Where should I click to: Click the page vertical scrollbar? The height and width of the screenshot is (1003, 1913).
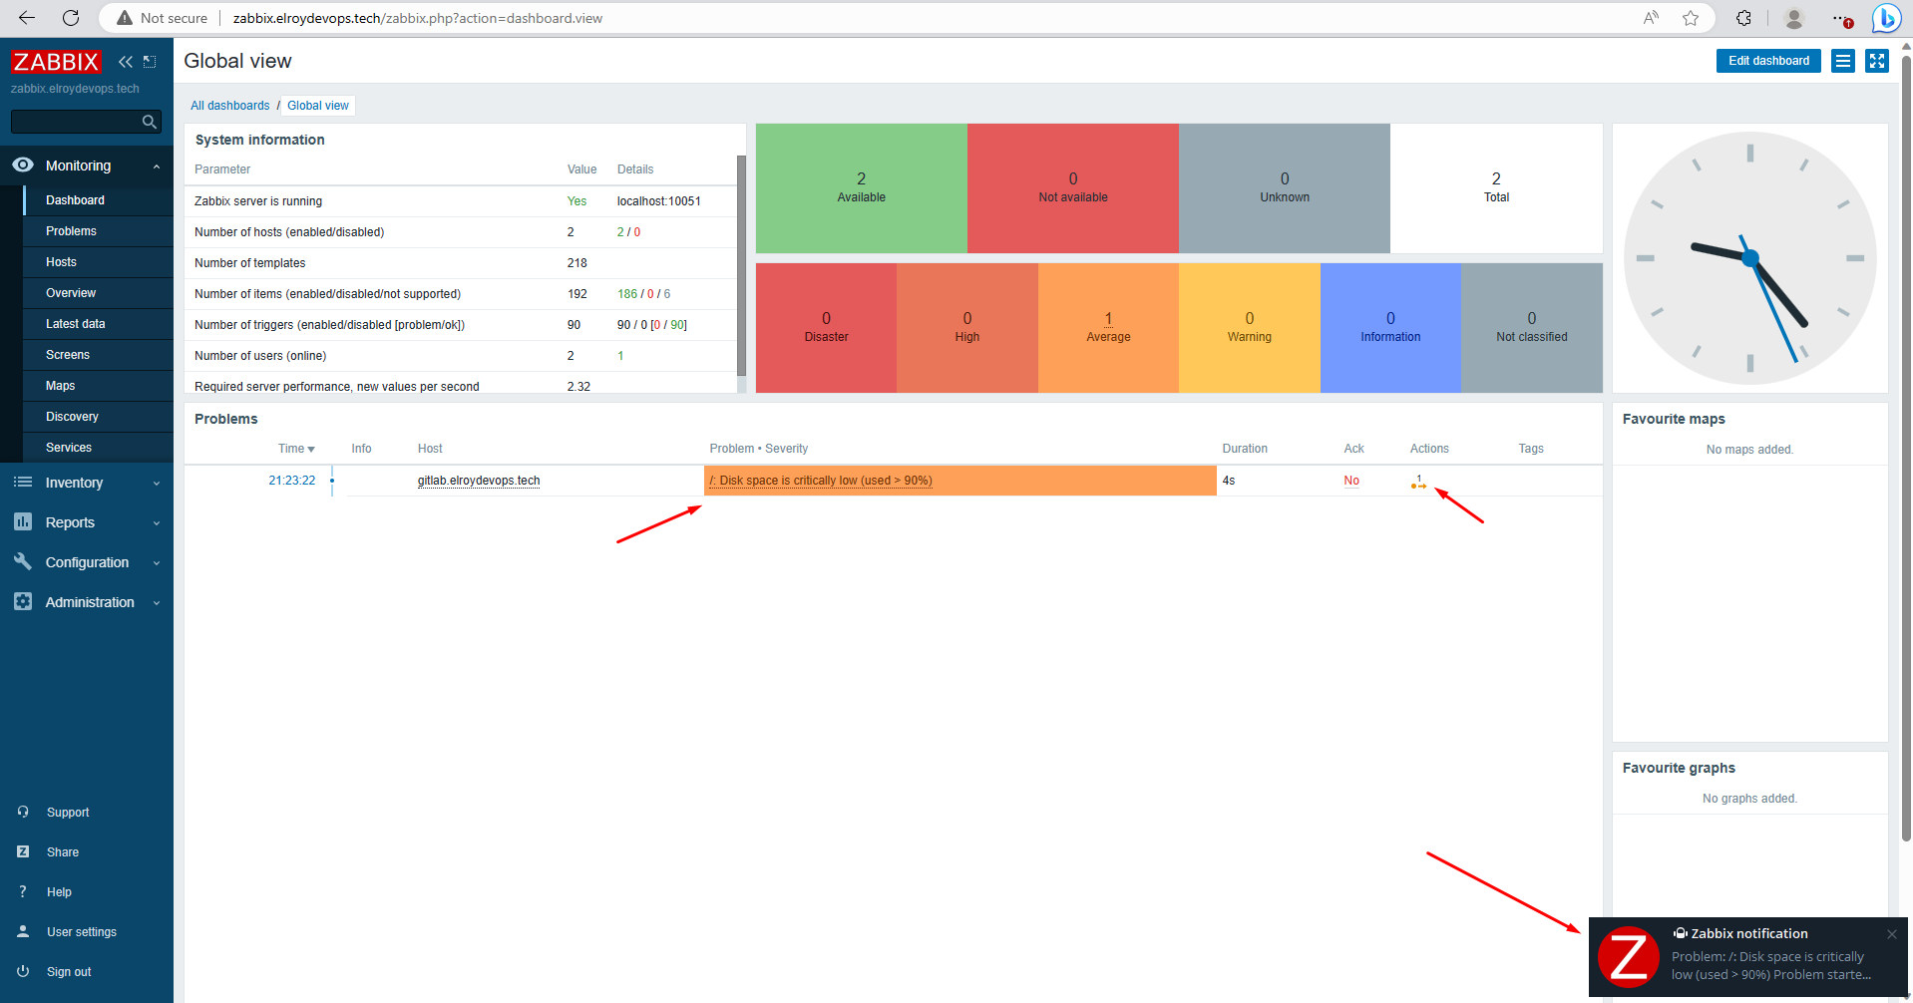tap(1906, 449)
